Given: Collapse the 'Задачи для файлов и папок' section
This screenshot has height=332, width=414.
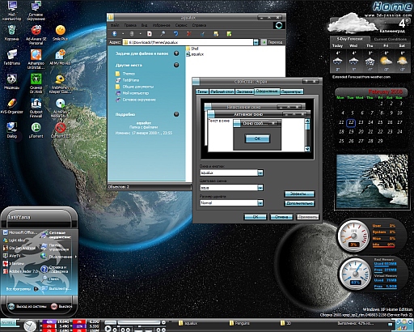Looking at the screenshot, I should pos(176,53).
